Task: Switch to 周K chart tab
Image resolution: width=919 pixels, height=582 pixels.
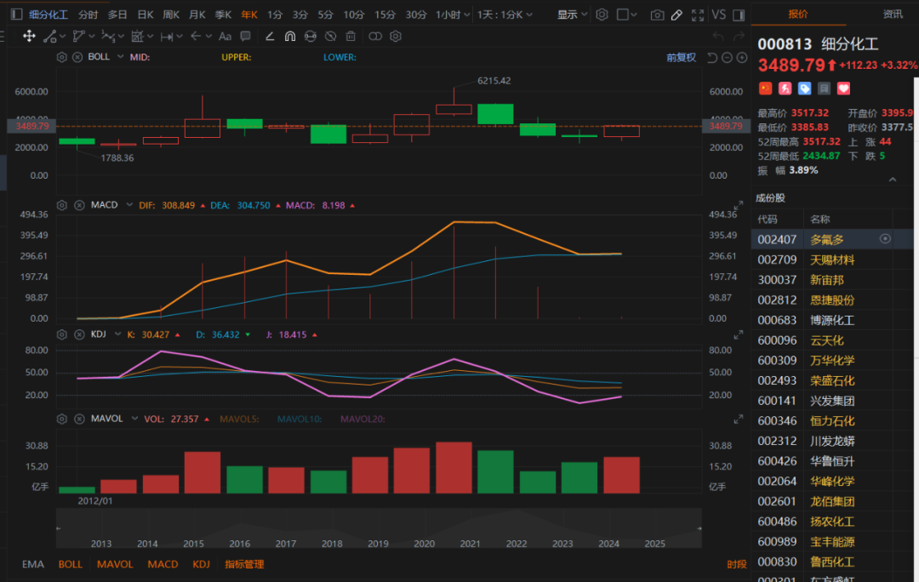Action: 170,14
